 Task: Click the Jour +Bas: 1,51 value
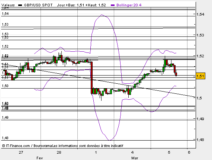point(71,5)
